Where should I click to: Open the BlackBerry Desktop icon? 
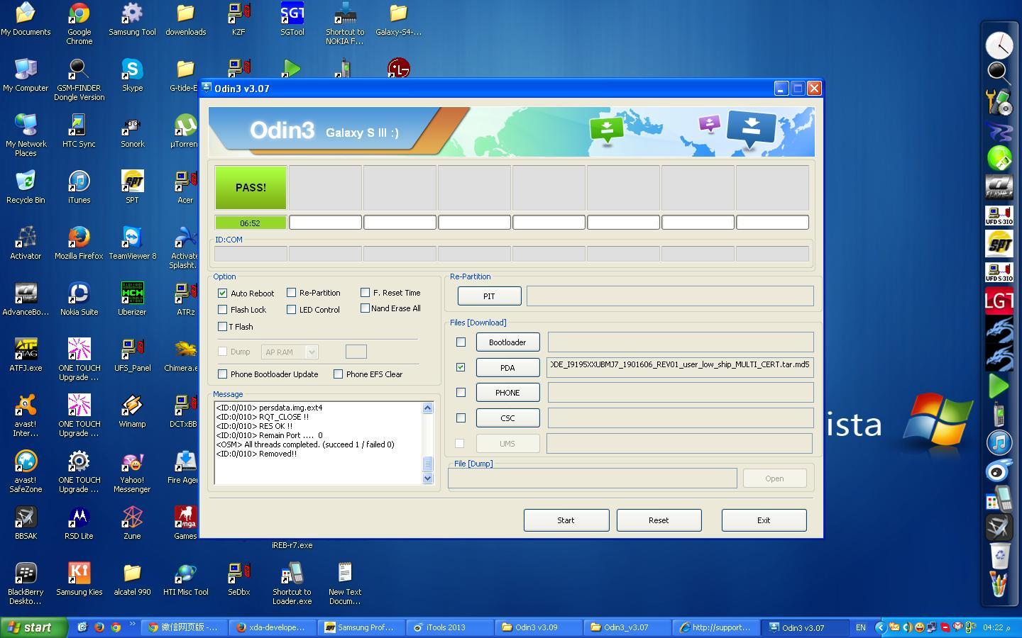click(x=26, y=583)
